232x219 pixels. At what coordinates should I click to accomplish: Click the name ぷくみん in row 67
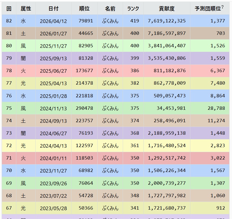tap(110, 208)
